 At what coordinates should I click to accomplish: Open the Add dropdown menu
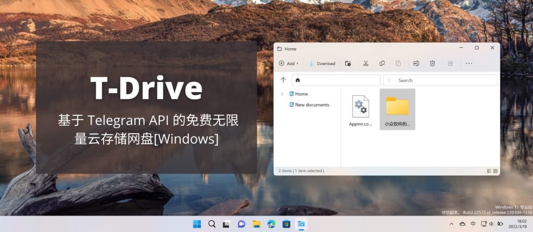click(289, 63)
